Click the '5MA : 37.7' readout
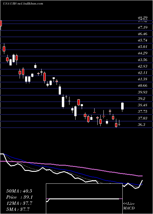Screen dimensions: 153x214 (18, 209)
